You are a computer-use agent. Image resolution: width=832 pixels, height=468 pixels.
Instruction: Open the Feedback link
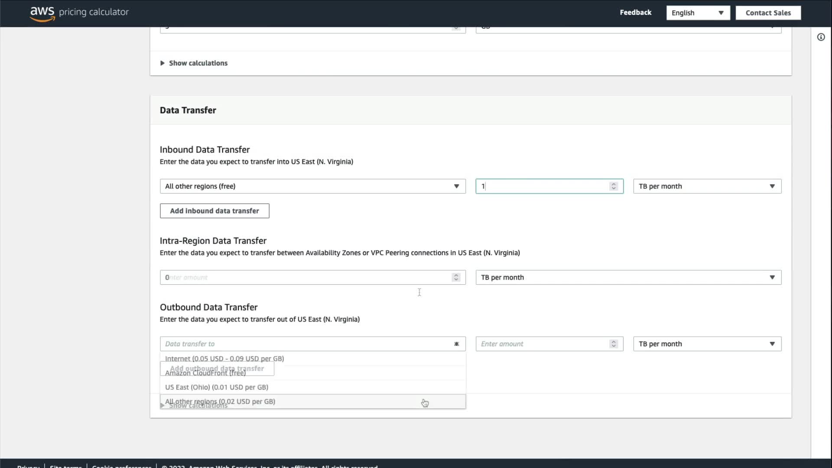click(635, 13)
